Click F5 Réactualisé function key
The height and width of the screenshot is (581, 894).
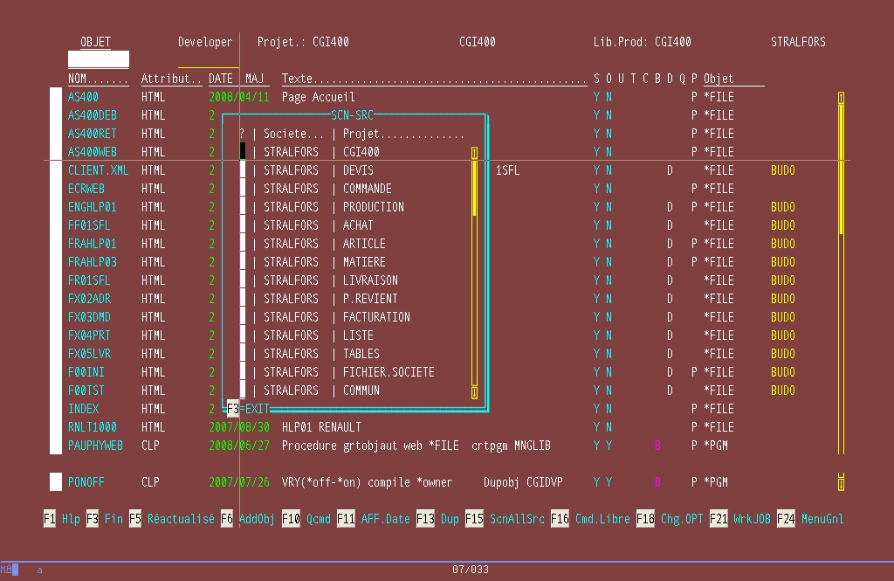coord(172,519)
